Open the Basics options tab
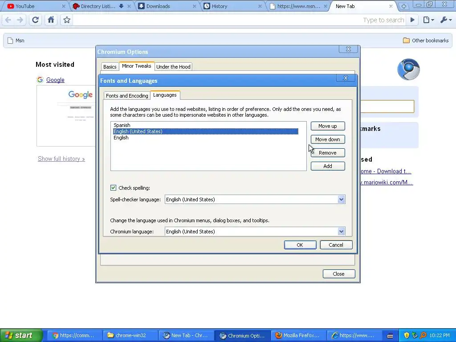The height and width of the screenshot is (342, 456). coord(110,67)
